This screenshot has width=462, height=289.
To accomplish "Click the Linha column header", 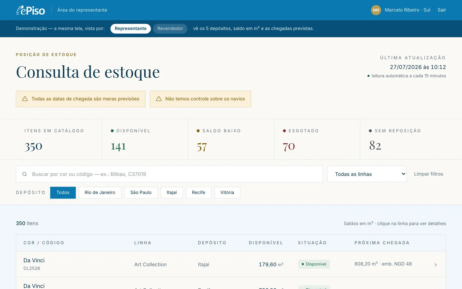I will [x=143, y=243].
